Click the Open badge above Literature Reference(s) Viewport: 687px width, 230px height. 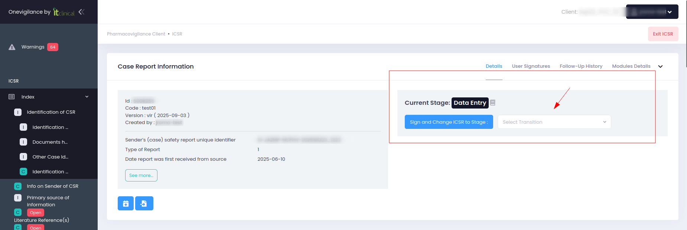[36, 213]
